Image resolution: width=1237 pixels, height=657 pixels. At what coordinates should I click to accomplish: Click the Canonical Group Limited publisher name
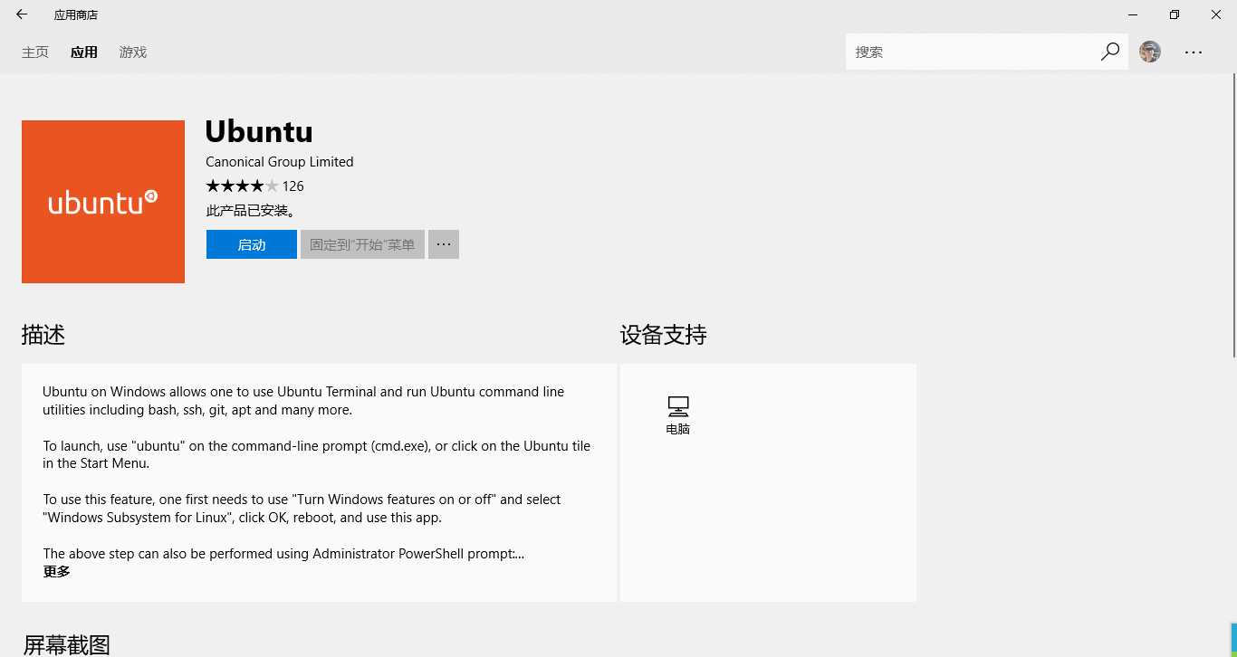pyautogui.click(x=280, y=162)
